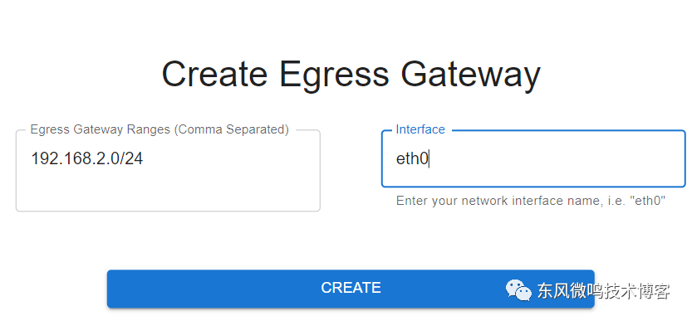
Task: Click the Egress Gateway Ranges (Comma Separated) label
Action: click(160, 129)
